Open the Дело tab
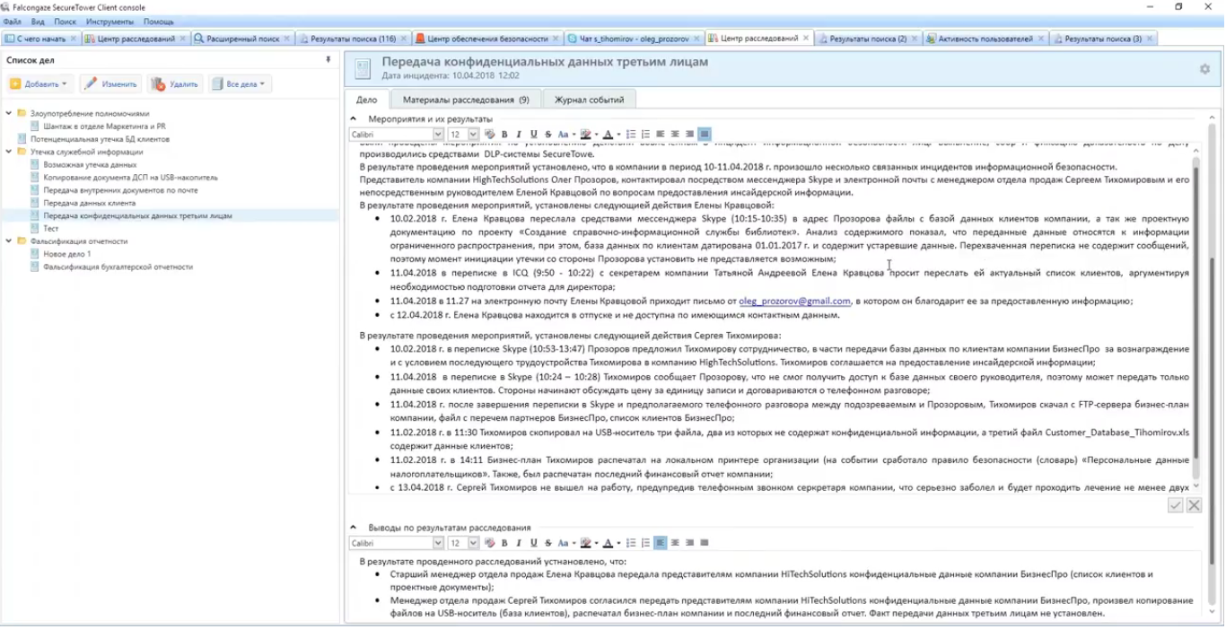Image resolution: width=1226 pixels, height=630 pixels. pos(366,100)
